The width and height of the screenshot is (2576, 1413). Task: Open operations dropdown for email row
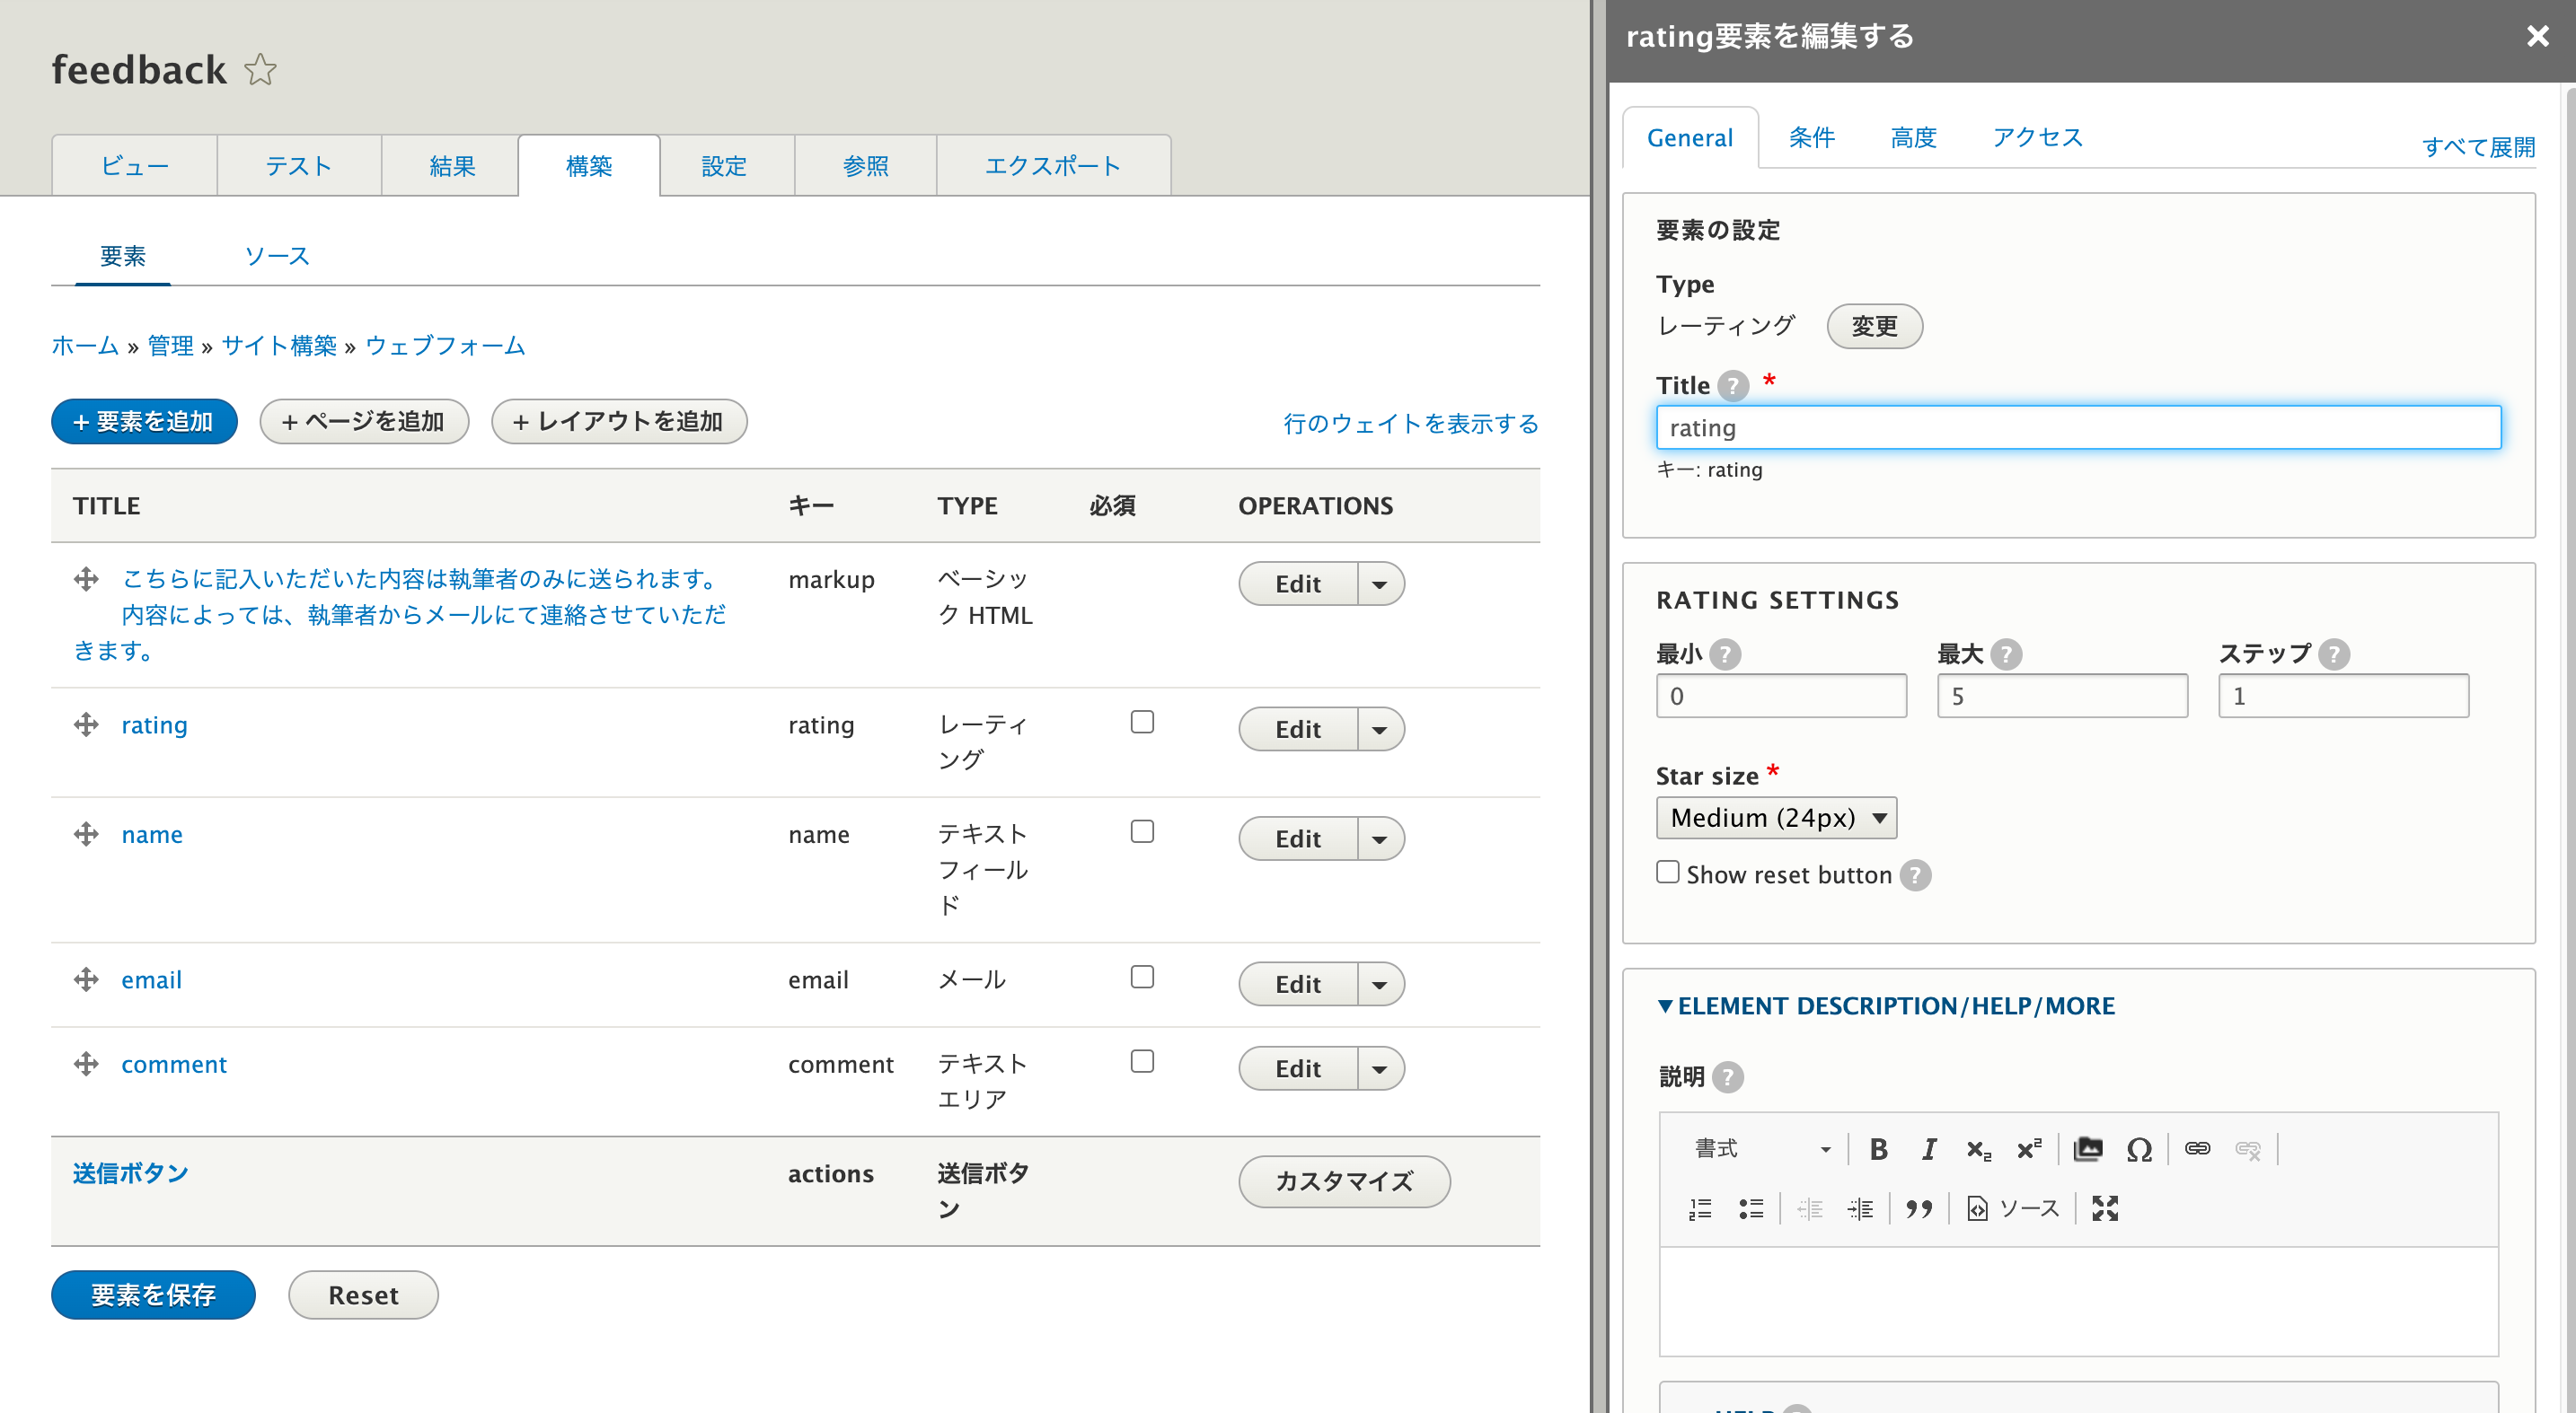click(1380, 984)
